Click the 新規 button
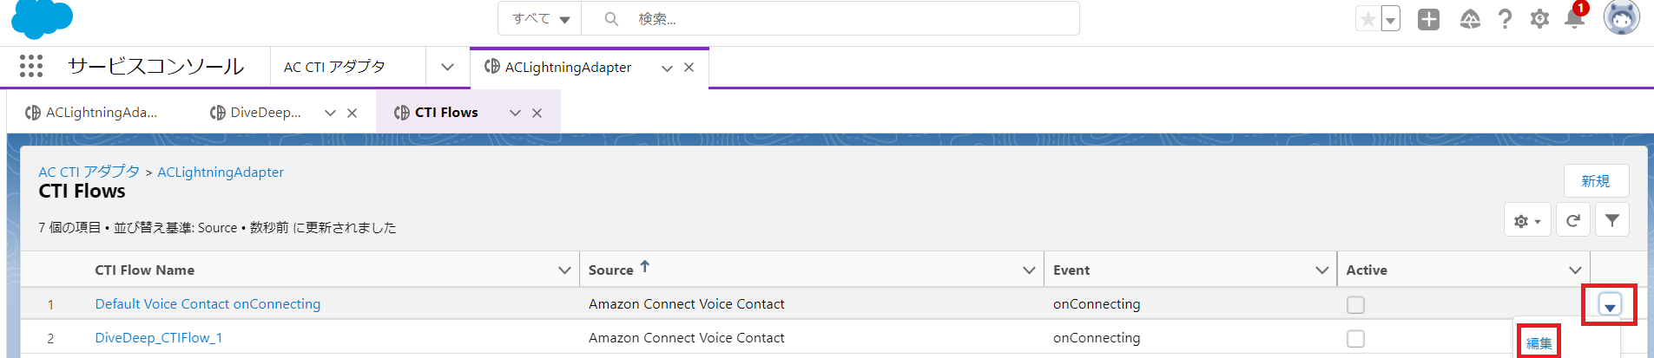The width and height of the screenshot is (1654, 358). pyautogui.click(x=1595, y=181)
